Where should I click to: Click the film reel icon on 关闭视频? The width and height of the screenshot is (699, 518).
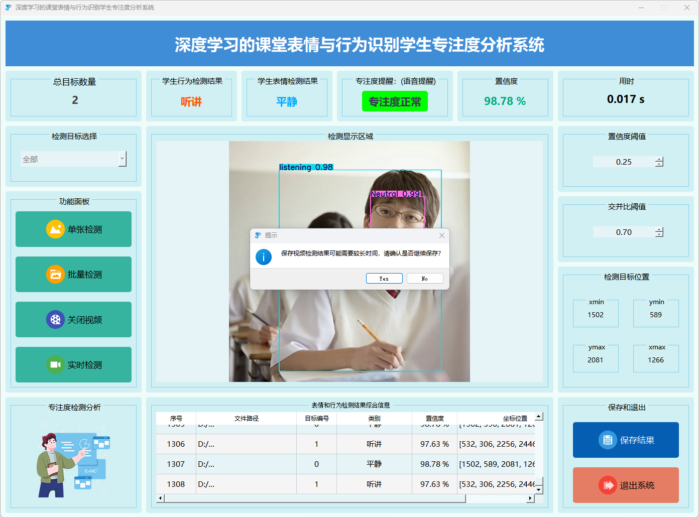click(x=55, y=320)
